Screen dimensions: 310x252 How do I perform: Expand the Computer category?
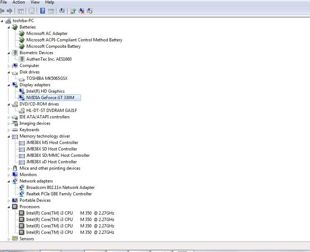9,66
